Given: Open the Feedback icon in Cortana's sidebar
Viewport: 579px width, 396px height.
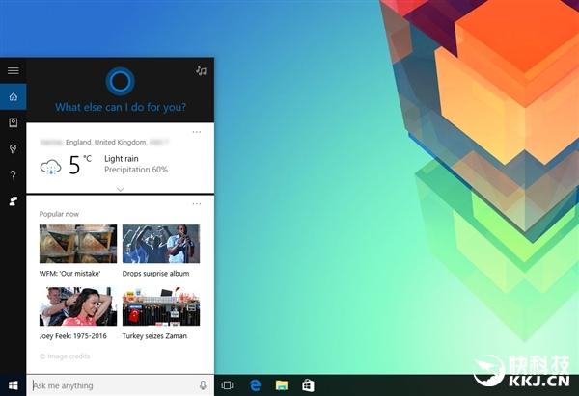Looking at the screenshot, I should click(13, 200).
